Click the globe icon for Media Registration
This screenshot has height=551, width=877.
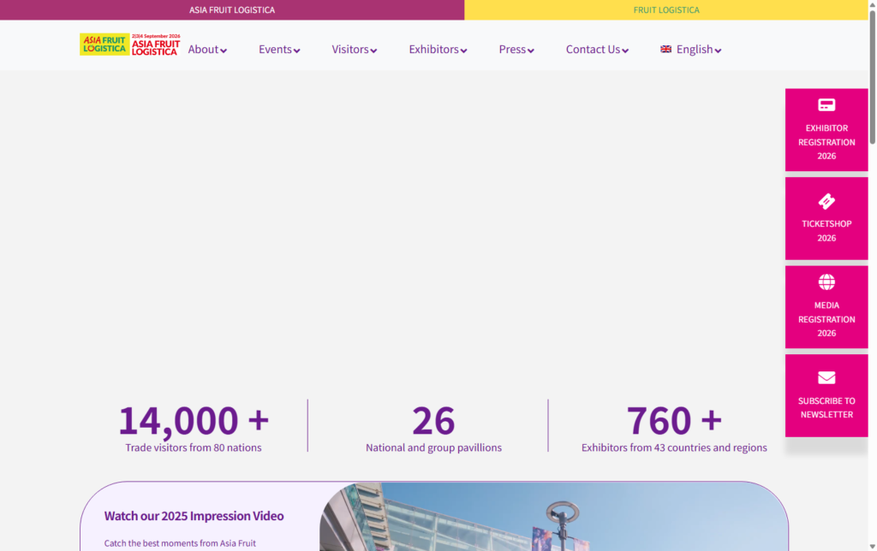point(826,282)
